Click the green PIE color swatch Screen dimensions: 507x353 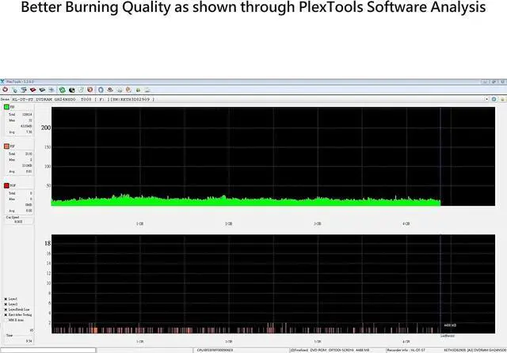[6, 106]
